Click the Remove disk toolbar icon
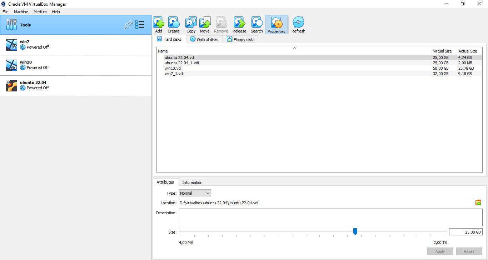Image resolution: width=488 pixels, height=260 pixels. 221,25
